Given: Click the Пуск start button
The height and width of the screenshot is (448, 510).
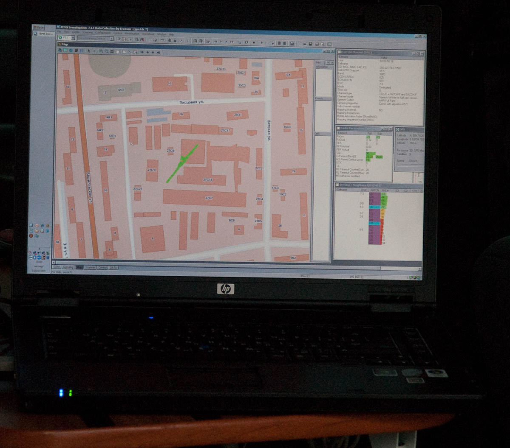Looking at the screenshot, I should click(x=38, y=28).
